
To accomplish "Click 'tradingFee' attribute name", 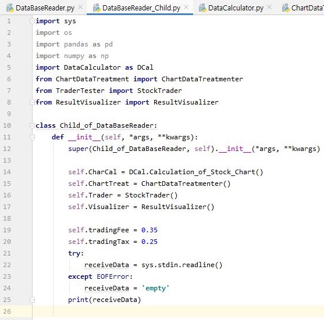I will [x=109, y=230].
